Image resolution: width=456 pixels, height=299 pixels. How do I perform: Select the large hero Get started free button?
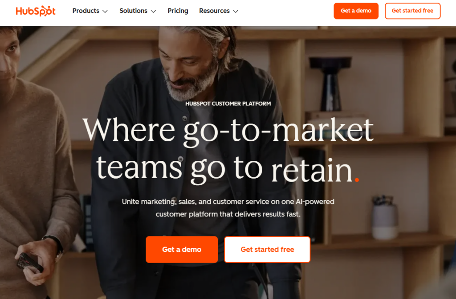267,249
